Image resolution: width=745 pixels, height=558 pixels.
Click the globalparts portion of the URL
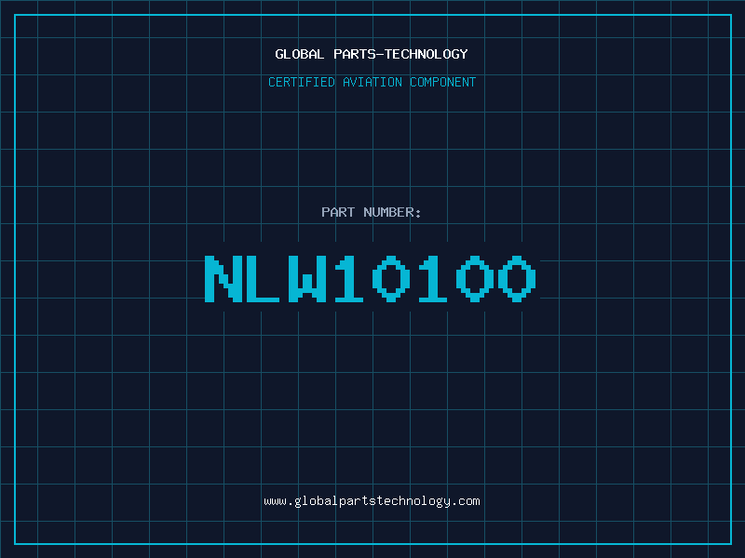pyautogui.click(x=335, y=501)
